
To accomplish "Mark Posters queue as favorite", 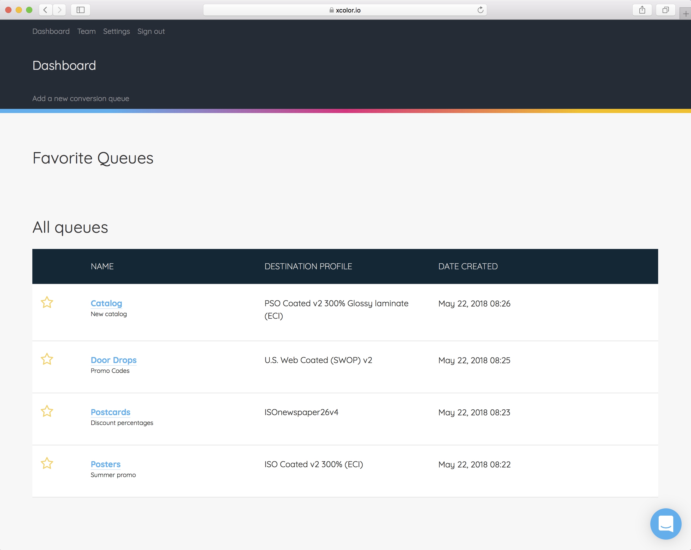I will pyautogui.click(x=47, y=463).
